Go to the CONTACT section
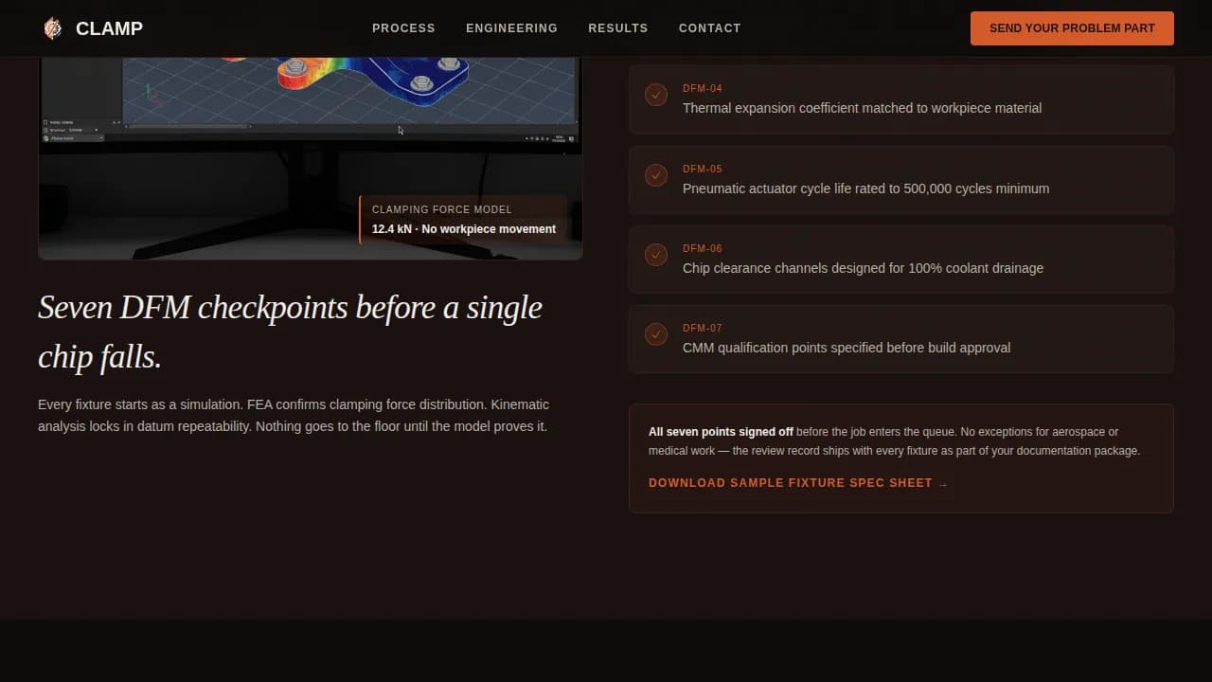This screenshot has width=1212, height=682. 709,27
